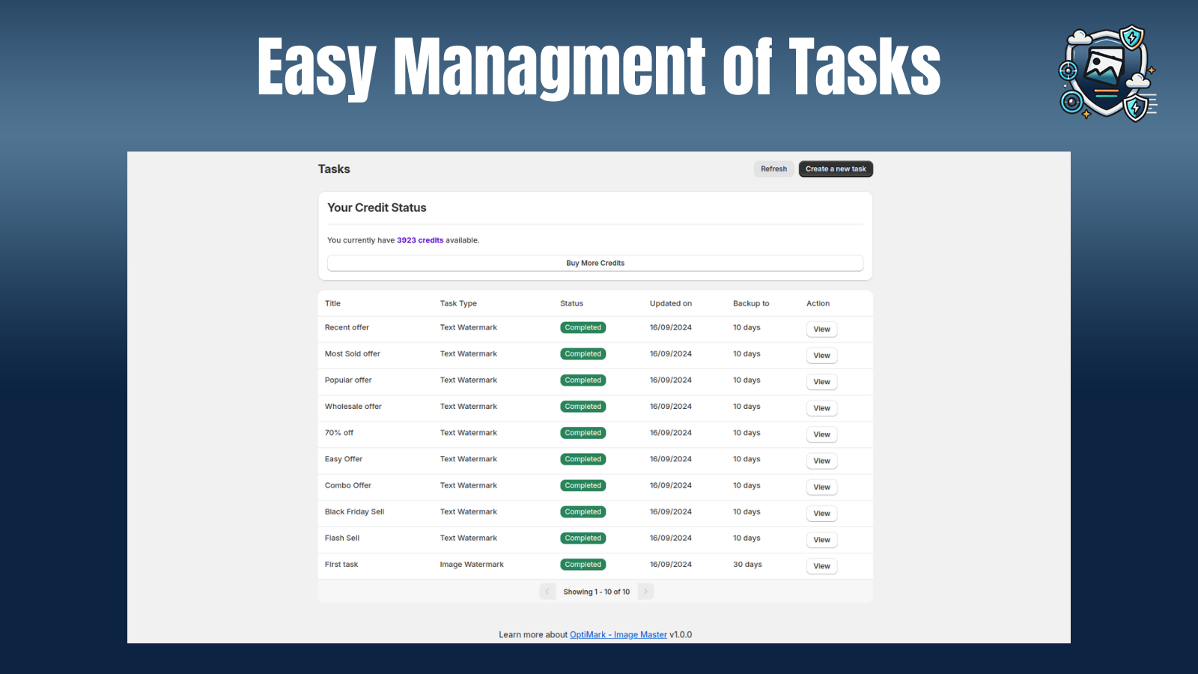Select the Status column header
This screenshot has height=674, width=1198.
[571, 303]
